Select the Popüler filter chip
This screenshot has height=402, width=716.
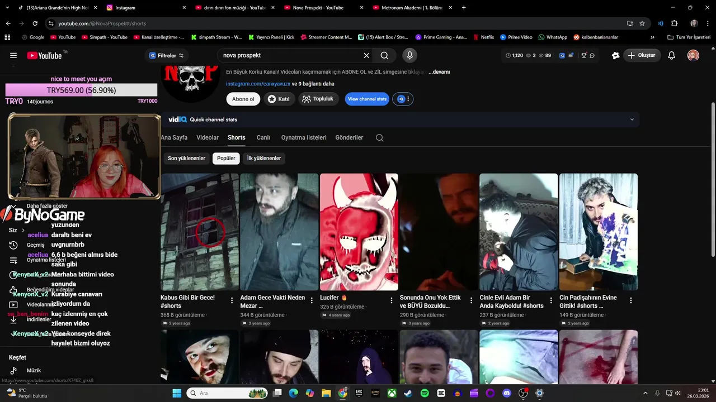pyautogui.click(x=226, y=159)
